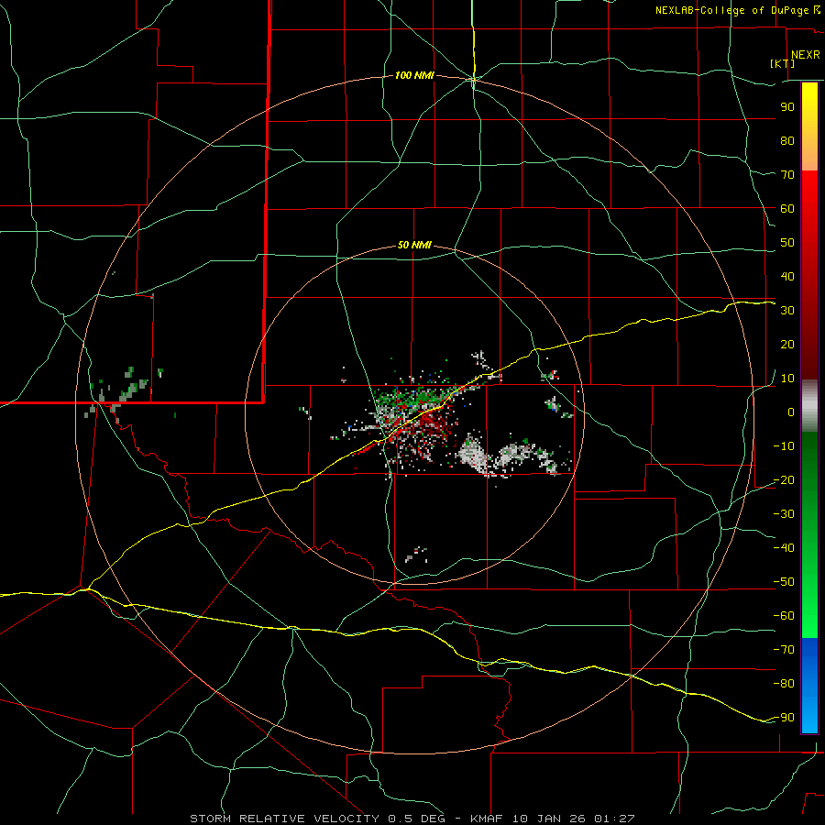Pick the blue band at color bar bottom
Viewport: 825px width, 825px height.
tap(809, 686)
